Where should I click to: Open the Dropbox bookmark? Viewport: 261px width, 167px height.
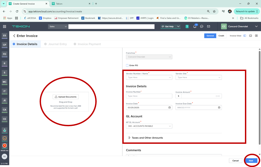pos(45,18)
